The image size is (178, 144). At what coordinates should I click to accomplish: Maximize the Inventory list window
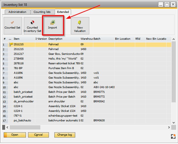tap(167, 4)
